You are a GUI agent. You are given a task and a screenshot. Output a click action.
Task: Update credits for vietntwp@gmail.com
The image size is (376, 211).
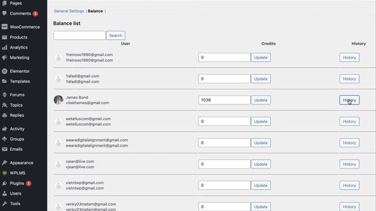[x=261, y=185]
